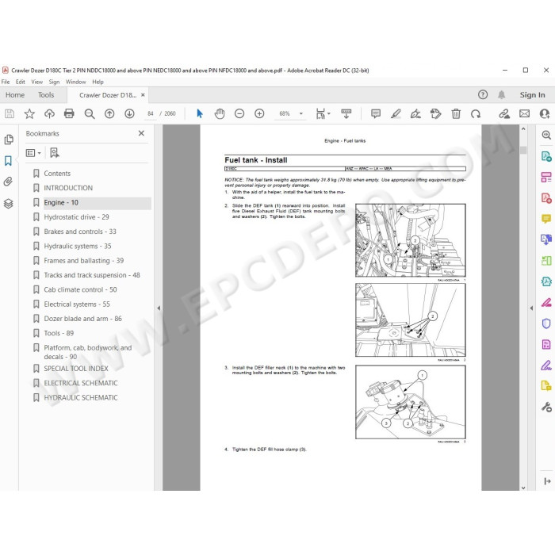Viewport: 555px width, 555px height.
Task: Click the Delete trash icon
Action: (456, 113)
